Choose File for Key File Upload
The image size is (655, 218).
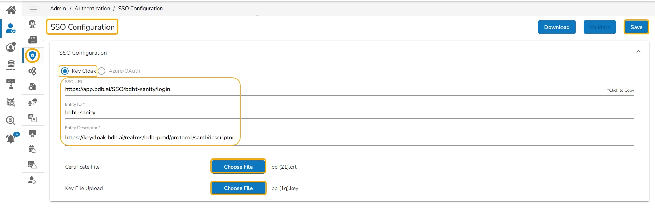point(238,188)
